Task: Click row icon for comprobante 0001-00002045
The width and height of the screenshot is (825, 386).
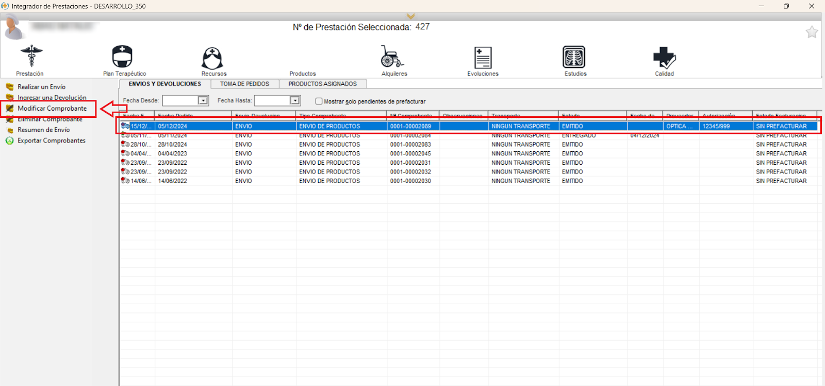Action: point(125,153)
